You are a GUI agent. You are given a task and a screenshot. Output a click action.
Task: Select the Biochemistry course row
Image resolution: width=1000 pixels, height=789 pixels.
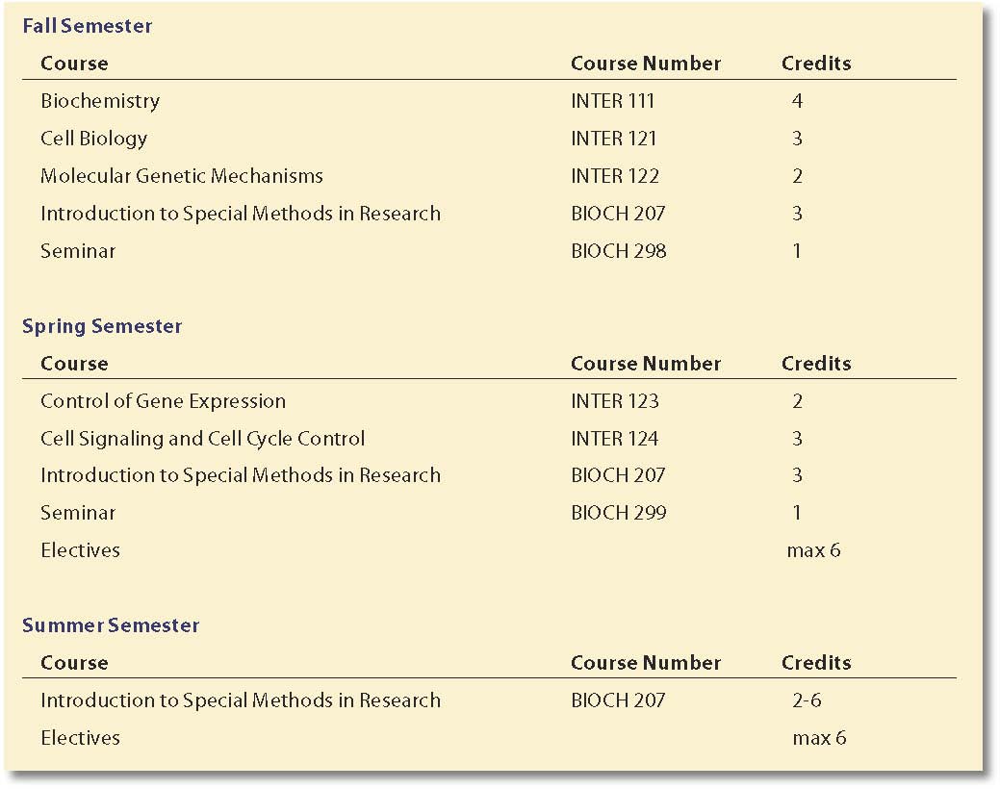click(489, 101)
